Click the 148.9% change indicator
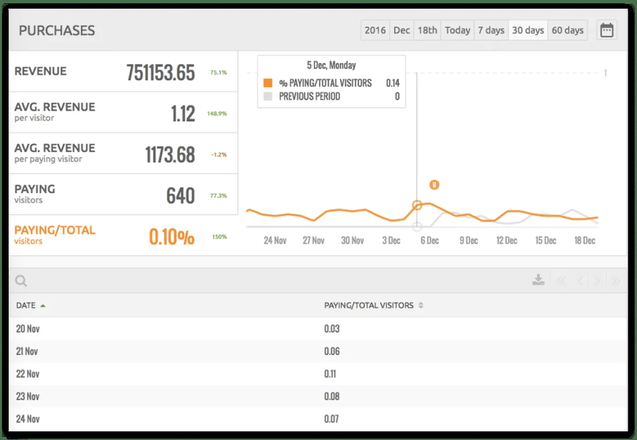 [x=217, y=114]
